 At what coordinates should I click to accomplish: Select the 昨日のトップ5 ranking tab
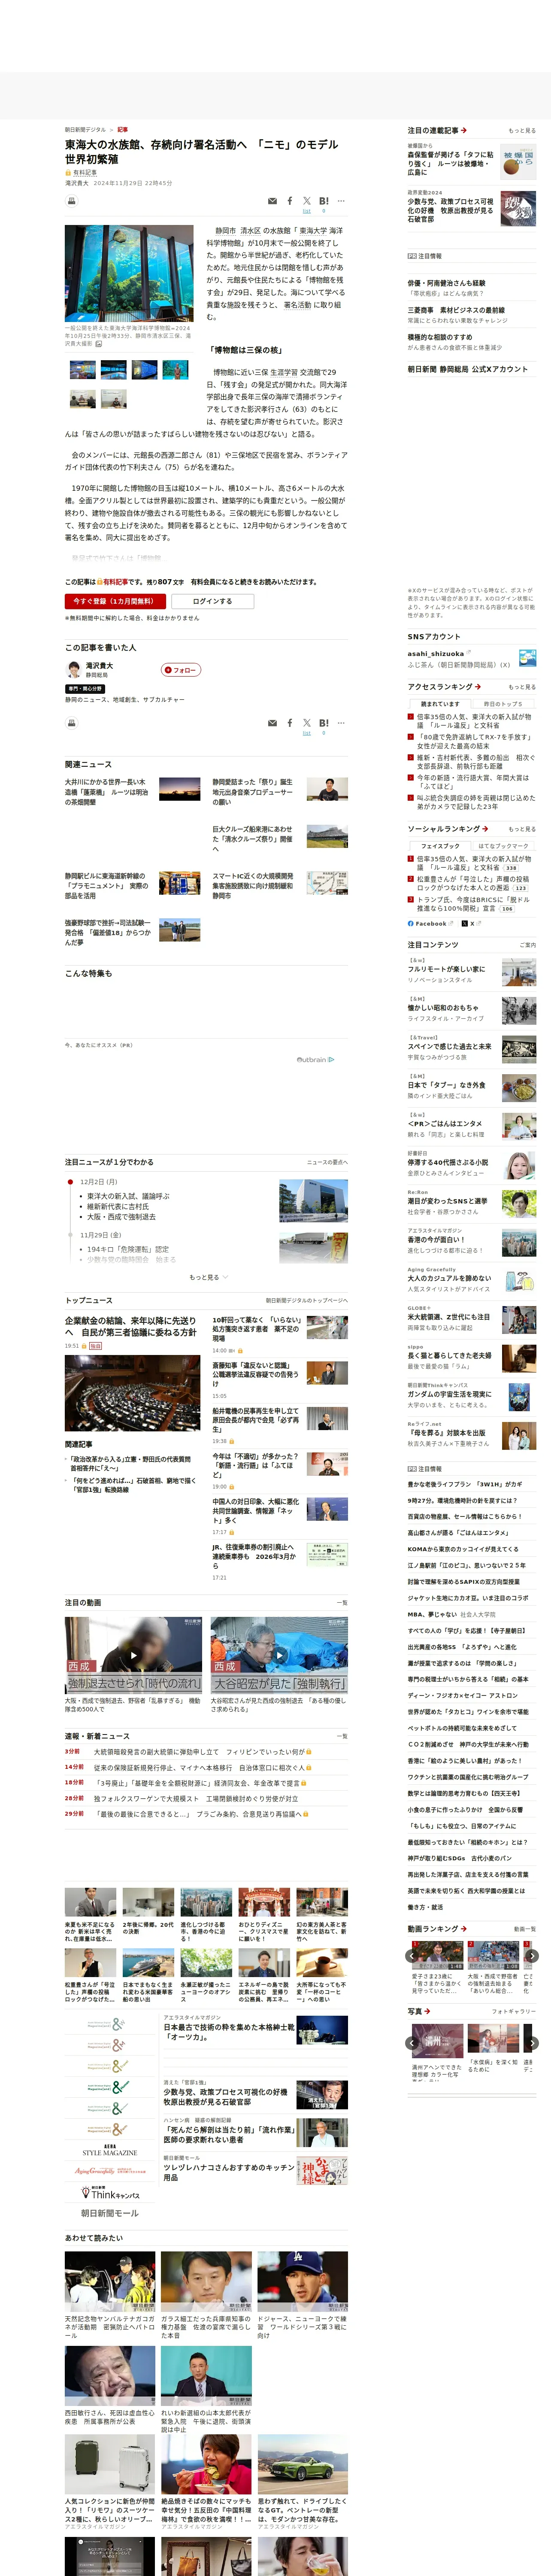[x=503, y=704]
